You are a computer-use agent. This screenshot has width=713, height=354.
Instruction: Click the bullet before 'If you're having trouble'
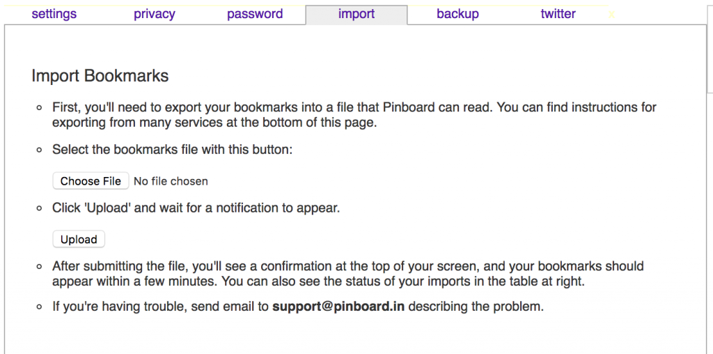(x=39, y=307)
